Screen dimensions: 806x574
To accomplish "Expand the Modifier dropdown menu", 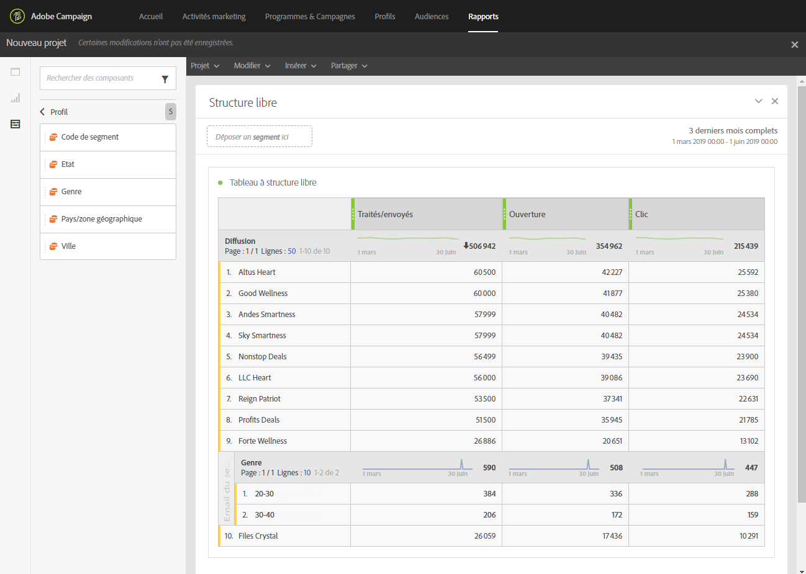I will [x=251, y=66].
